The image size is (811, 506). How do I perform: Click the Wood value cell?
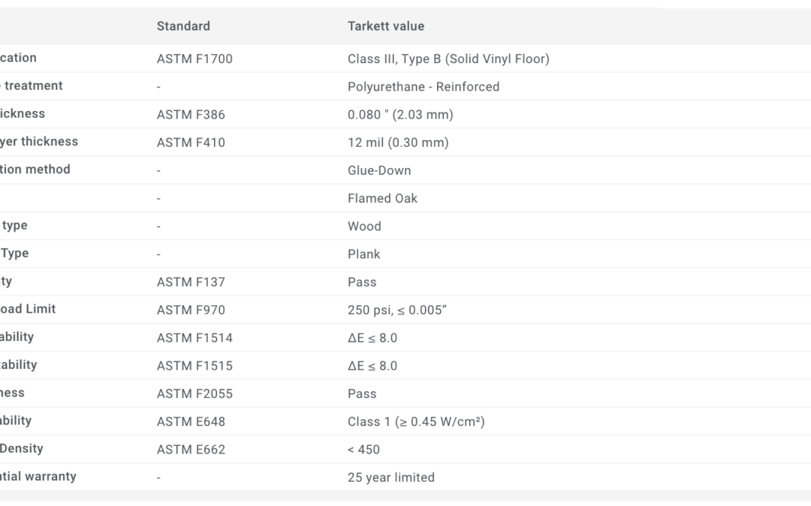point(364,226)
